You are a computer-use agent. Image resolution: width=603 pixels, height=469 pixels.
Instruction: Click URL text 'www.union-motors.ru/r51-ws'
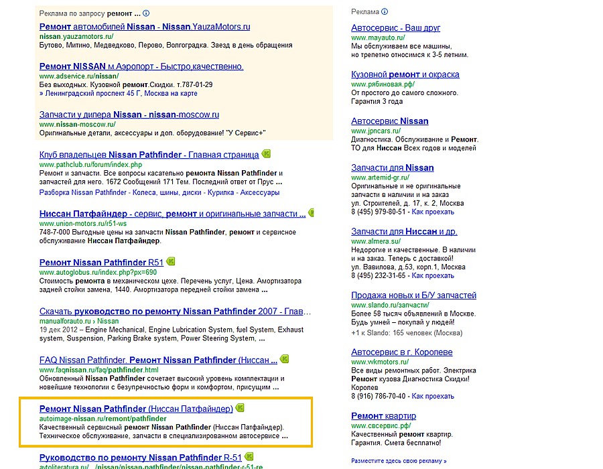pos(82,224)
